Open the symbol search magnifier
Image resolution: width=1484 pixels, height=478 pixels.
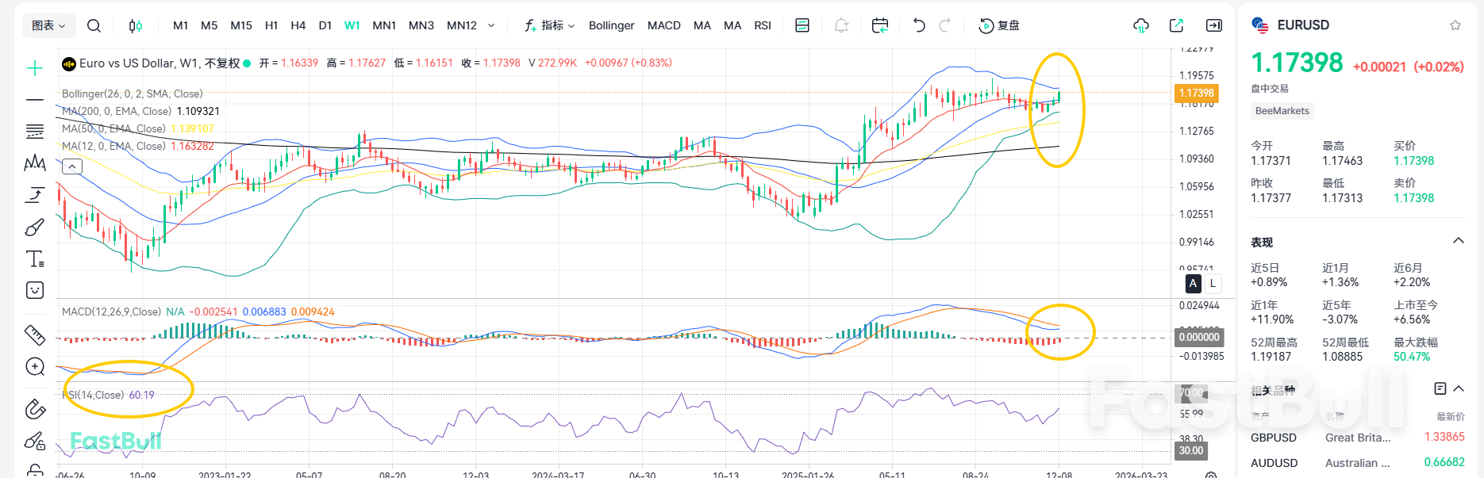94,25
